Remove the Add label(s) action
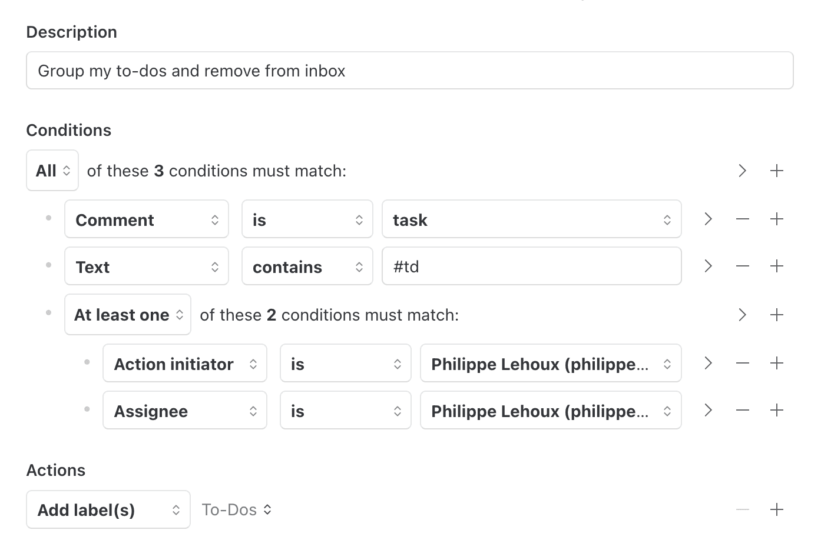The image size is (821, 560). (742, 509)
